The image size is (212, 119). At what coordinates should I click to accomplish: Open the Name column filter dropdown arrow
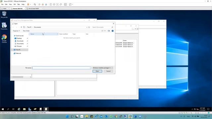pos(58,34)
